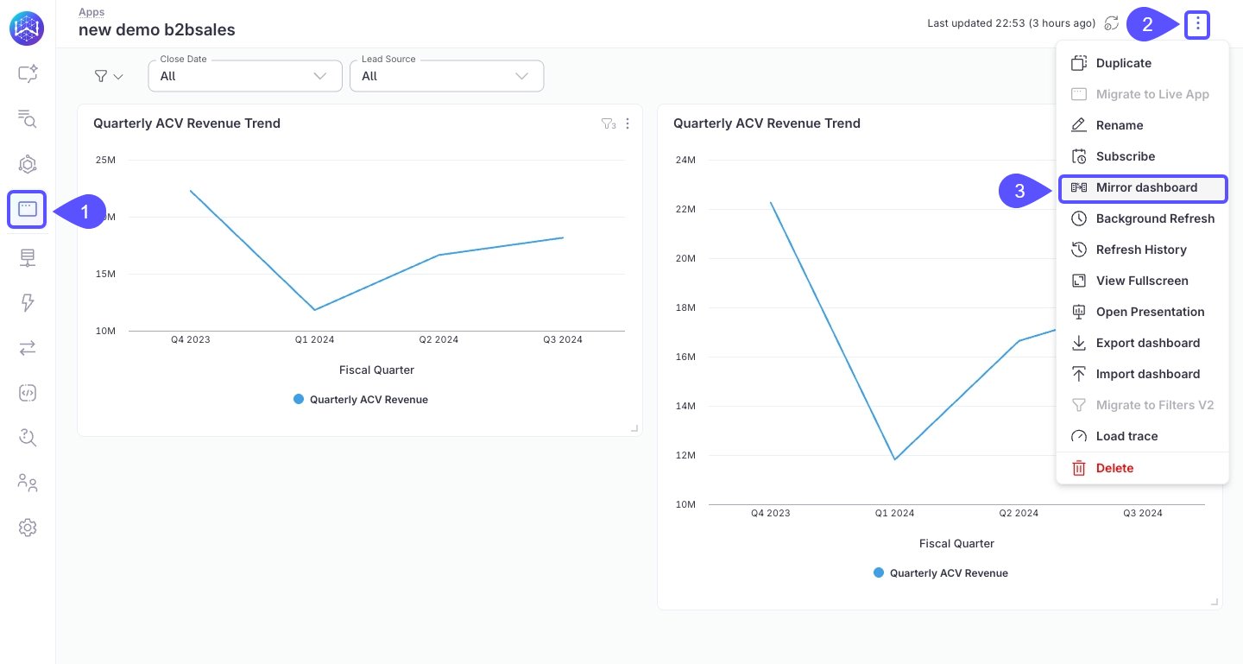Select the code brackets sidebar icon
This screenshot has width=1243, height=664.
click(x=28, y=393)
